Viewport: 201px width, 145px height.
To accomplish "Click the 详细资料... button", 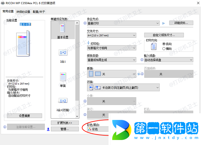I will [x=181, y=23].
